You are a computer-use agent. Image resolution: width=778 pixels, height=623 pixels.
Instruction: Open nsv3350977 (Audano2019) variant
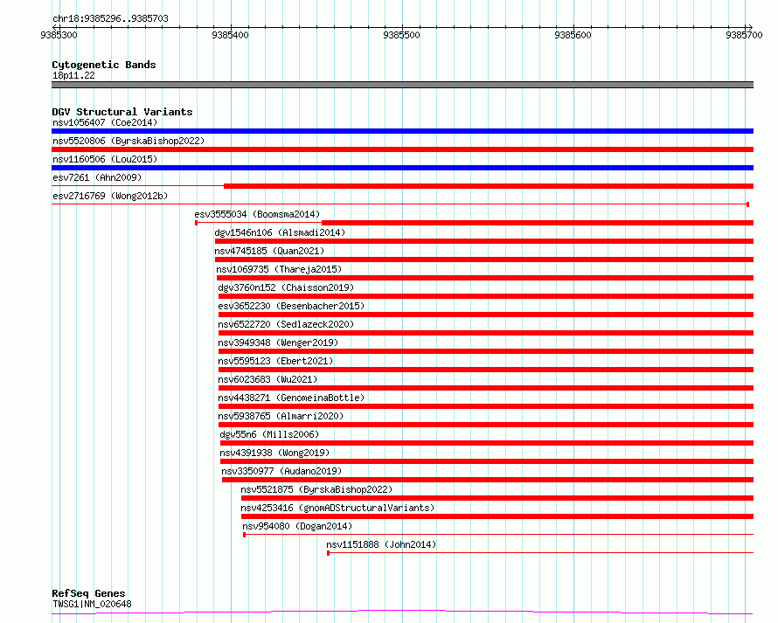point(281,471)
